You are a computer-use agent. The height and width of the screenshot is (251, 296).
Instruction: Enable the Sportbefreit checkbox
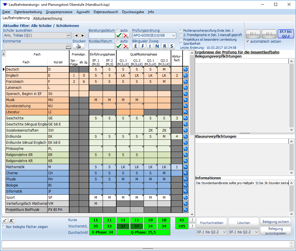(181, 44)
